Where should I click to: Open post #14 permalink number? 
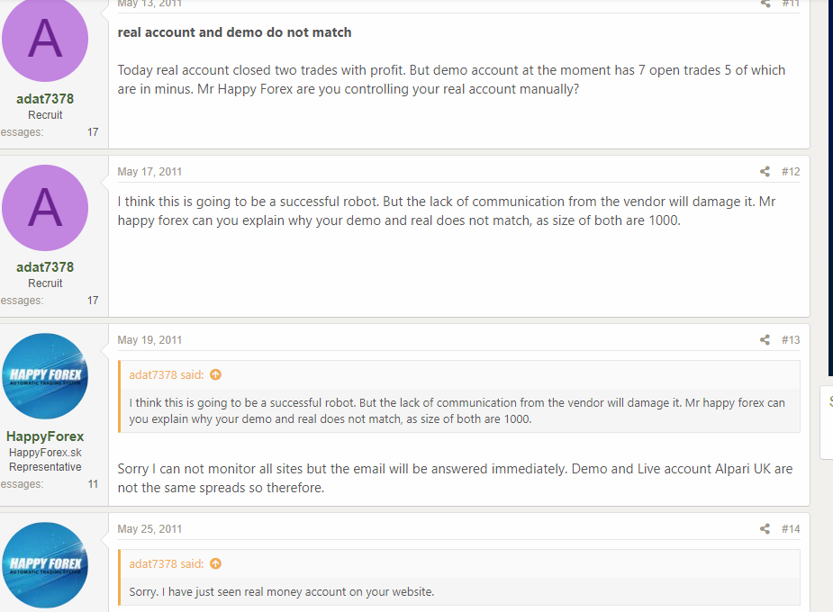[x=790, y=529]
